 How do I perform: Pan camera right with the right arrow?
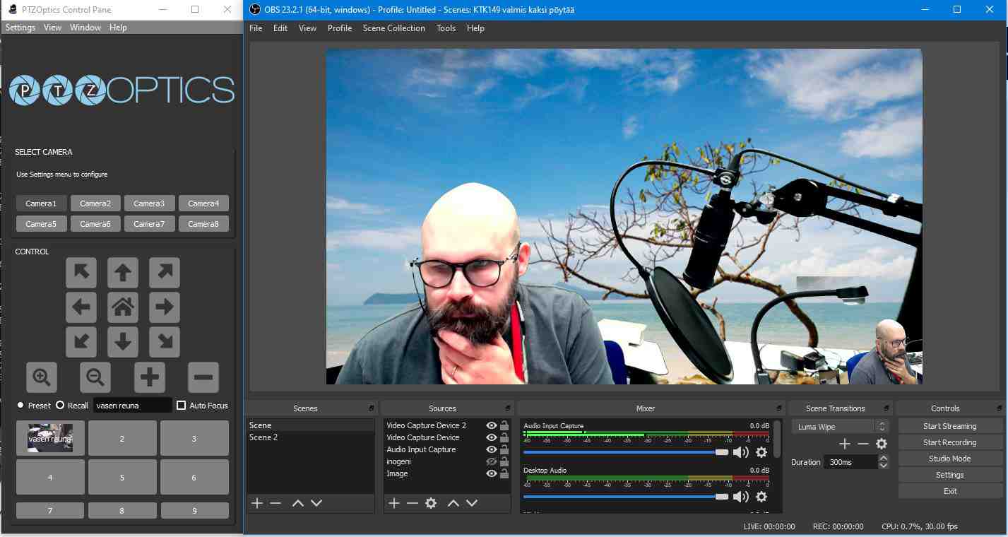(165, 307)
